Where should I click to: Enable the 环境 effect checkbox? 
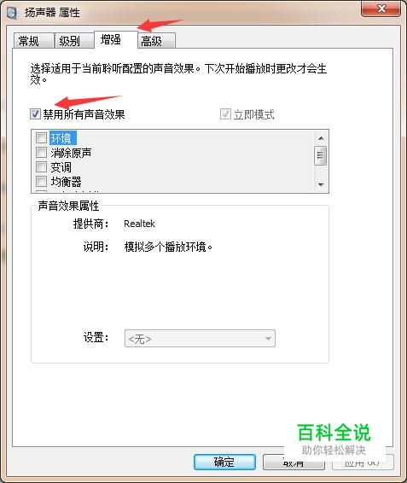41,138
